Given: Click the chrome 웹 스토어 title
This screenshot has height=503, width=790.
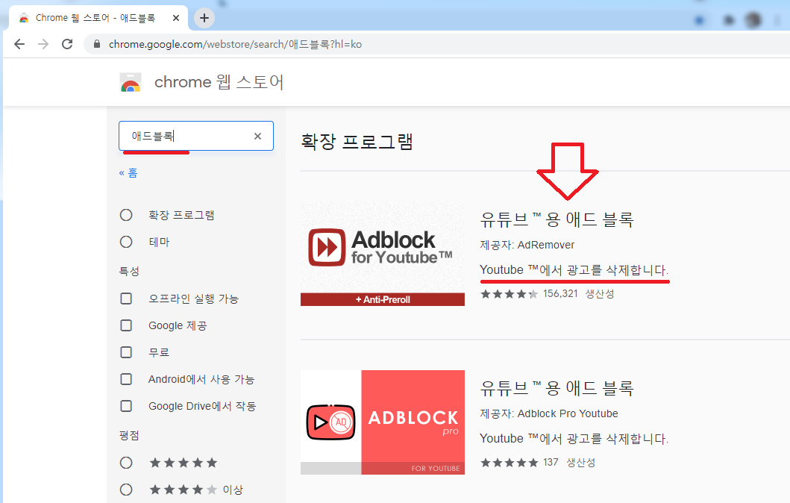Looking at the screenshot, I should pyautogui.click(x=219, y=81).
